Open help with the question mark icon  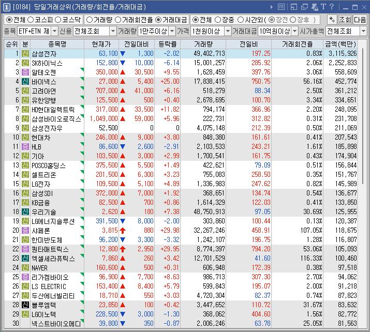coord(332,7)
